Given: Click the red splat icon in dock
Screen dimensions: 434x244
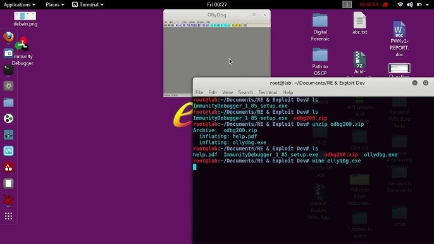Looking at the screenshot, I should 9,200.
